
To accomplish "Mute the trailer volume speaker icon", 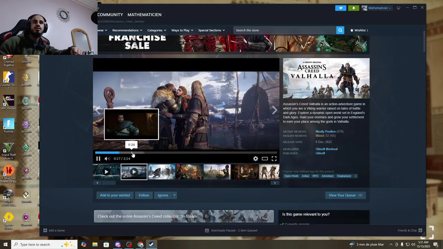I will coord(107,158).
